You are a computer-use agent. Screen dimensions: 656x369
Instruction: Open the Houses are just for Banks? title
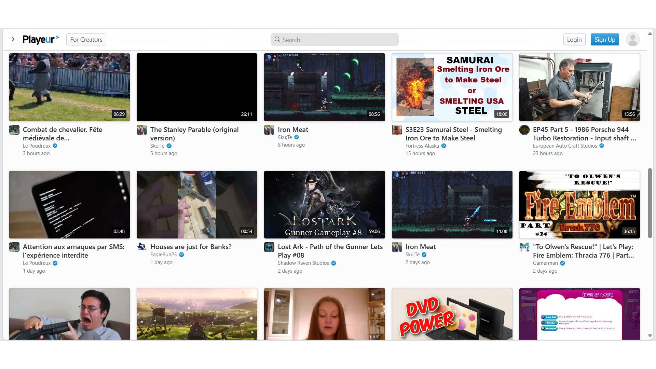(x=191, y=247)
